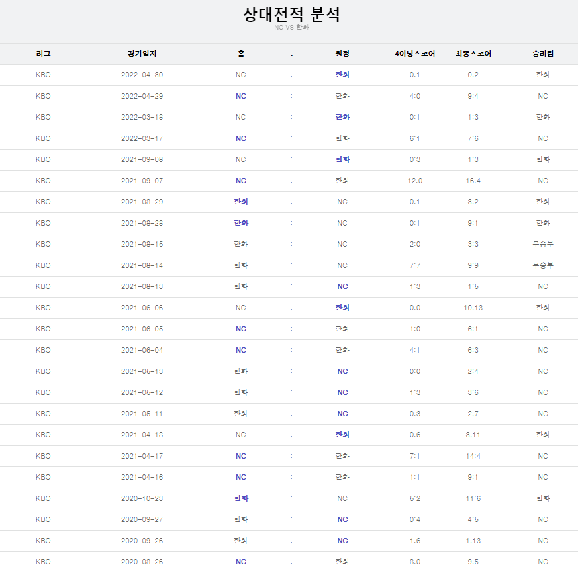Click the bold home team '한화' on 2020-10-23
The width and height of the screenshot is (578, 569).
coord(241,498)
